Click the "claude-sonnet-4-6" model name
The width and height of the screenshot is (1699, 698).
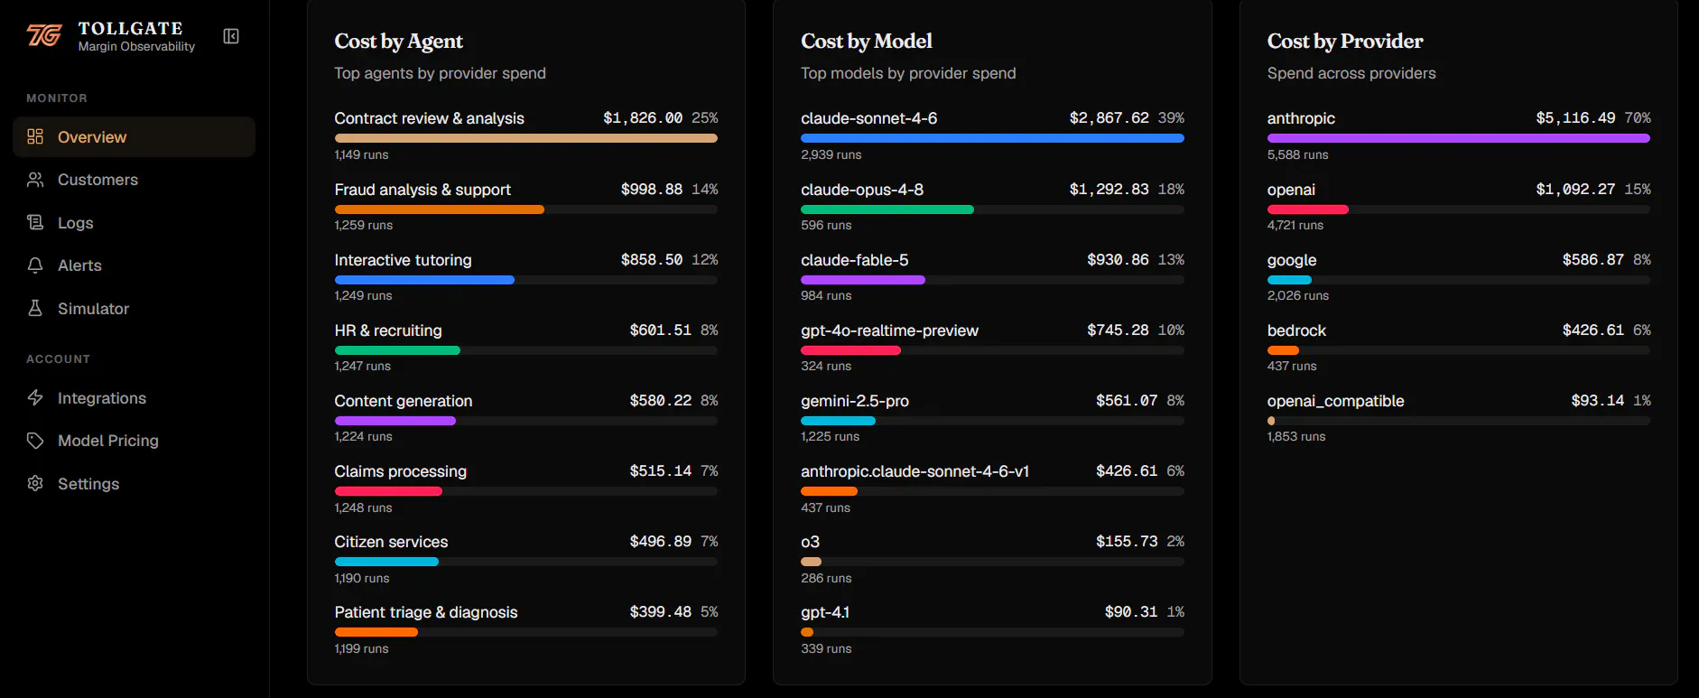[x=869, y=118]
